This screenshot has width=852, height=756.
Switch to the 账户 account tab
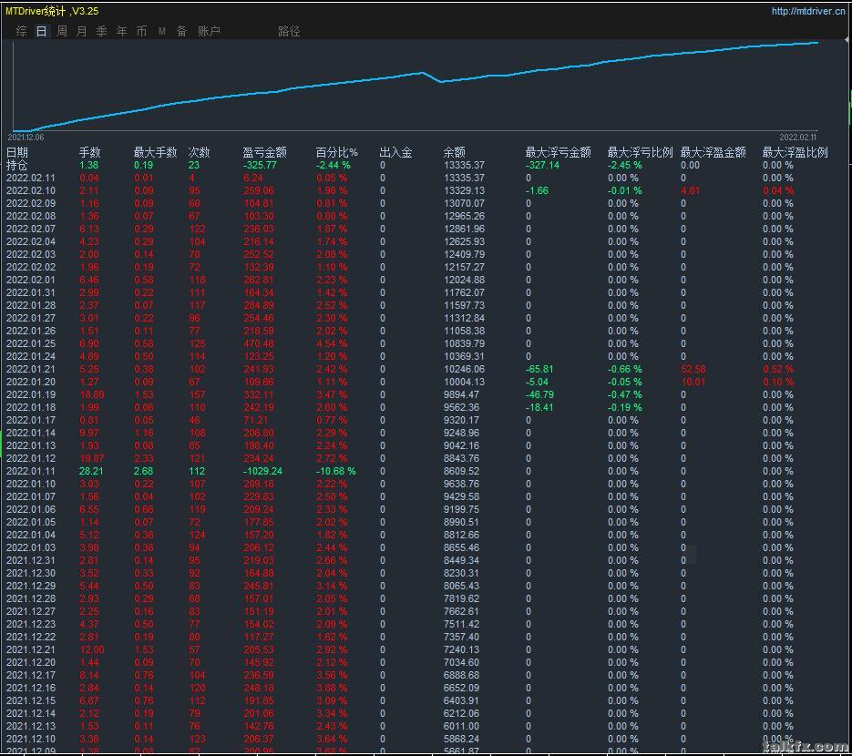tap(209, 31)
